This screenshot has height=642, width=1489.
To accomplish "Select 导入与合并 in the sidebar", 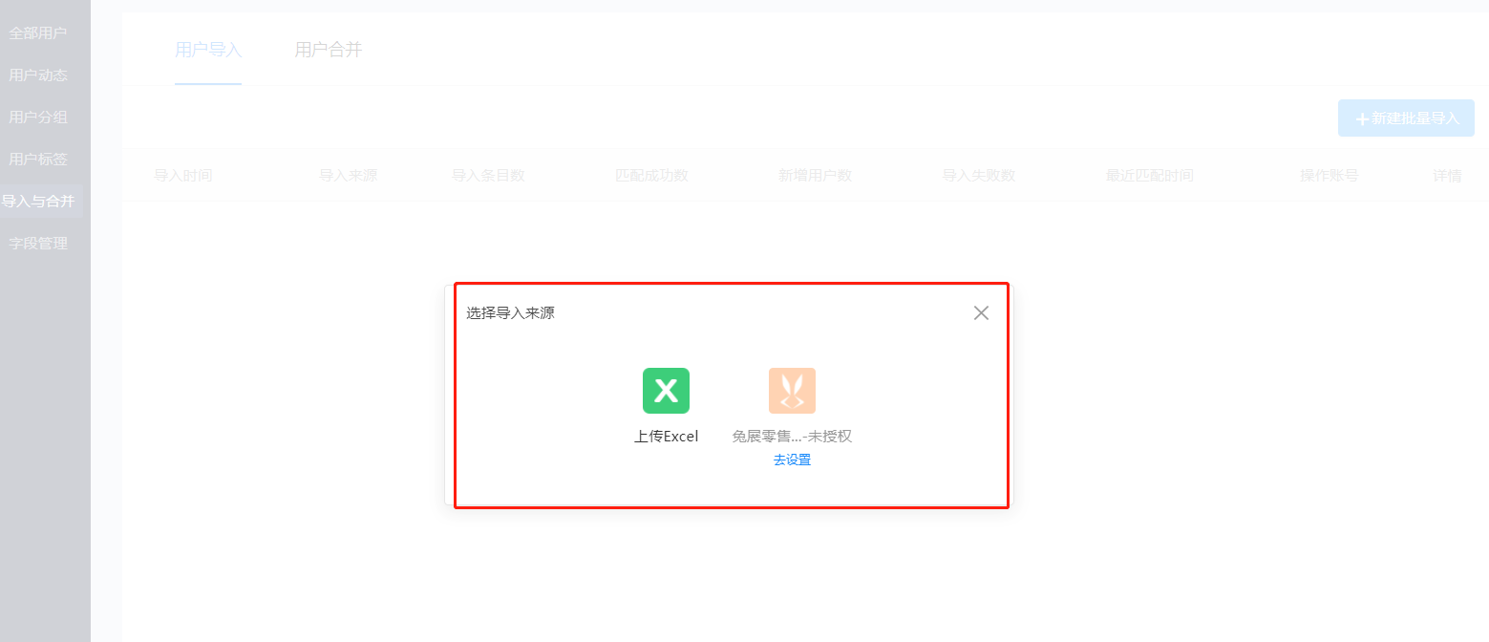I will click(x=38, y=202).
